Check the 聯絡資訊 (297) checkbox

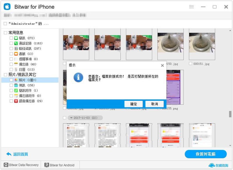pos(11,48)
